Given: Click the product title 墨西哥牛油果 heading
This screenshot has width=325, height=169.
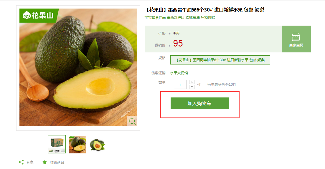Looking at the screenshot, I should (x=204, y=10).
